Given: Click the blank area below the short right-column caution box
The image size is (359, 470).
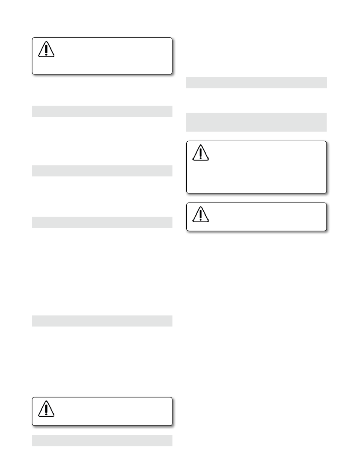Looking at the screenshot, I should point(256,340).
